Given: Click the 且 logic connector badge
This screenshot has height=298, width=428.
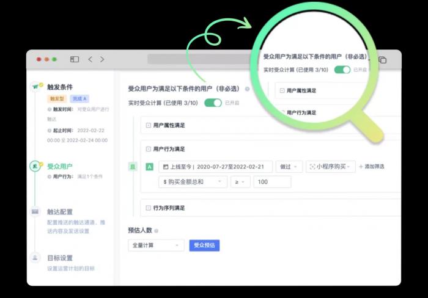Looking at the screenshot, I should [x=133, y=167].
